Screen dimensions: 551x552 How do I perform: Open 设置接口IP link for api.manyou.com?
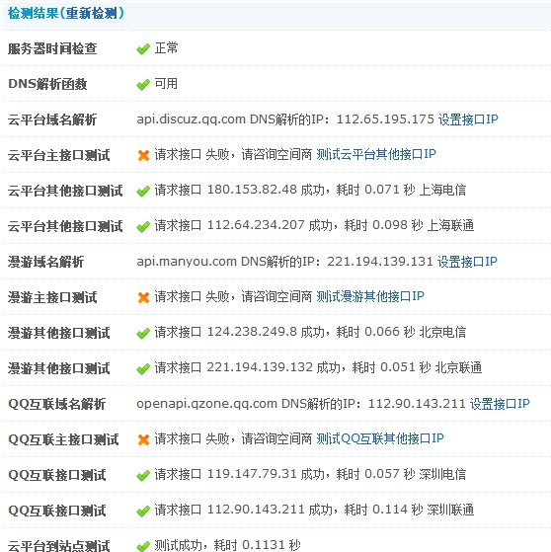467,262
